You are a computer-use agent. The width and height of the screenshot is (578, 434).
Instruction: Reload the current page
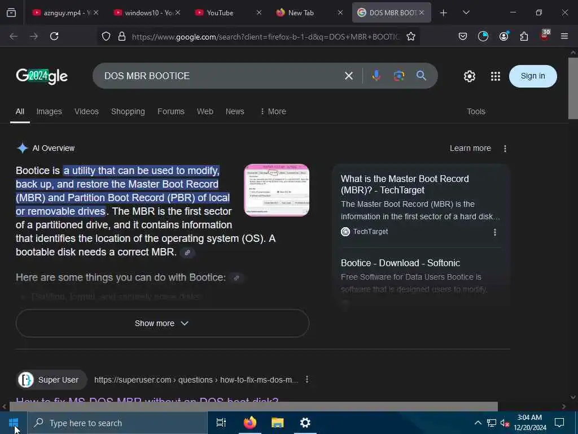coord(54,36)
